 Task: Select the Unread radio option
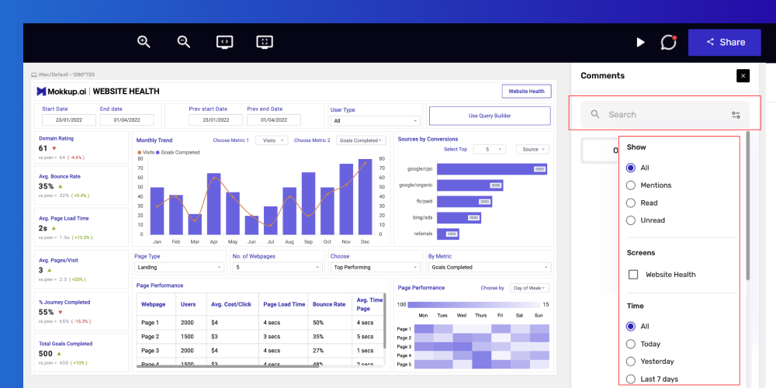point(630,220)
